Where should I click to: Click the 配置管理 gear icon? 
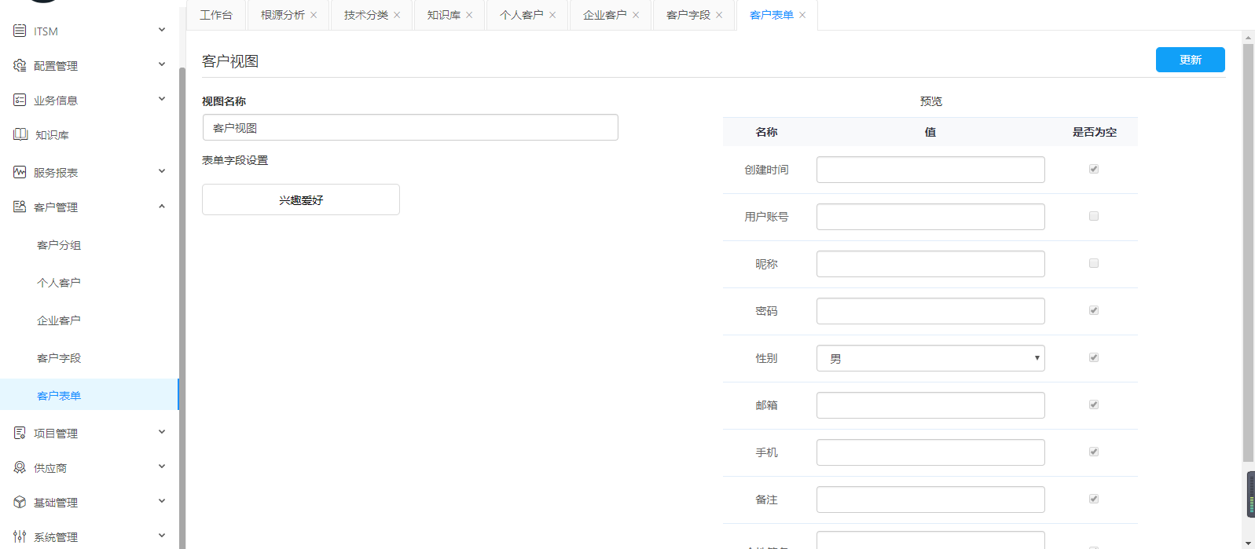pyautogui.click(x=20, y=65)
